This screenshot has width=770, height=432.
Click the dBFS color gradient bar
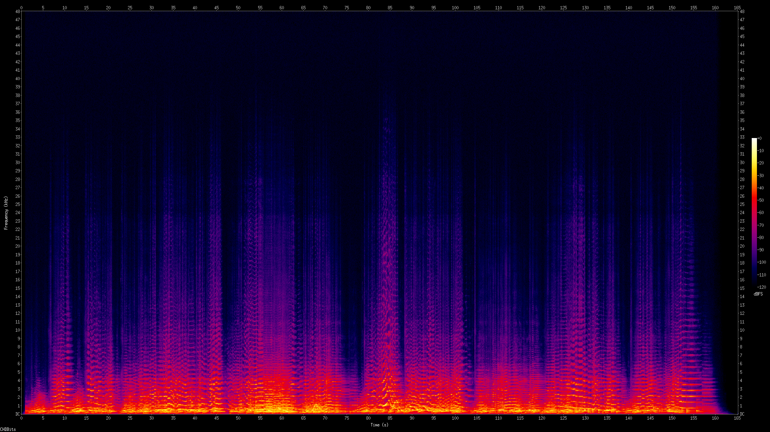[x=754, y=213]
